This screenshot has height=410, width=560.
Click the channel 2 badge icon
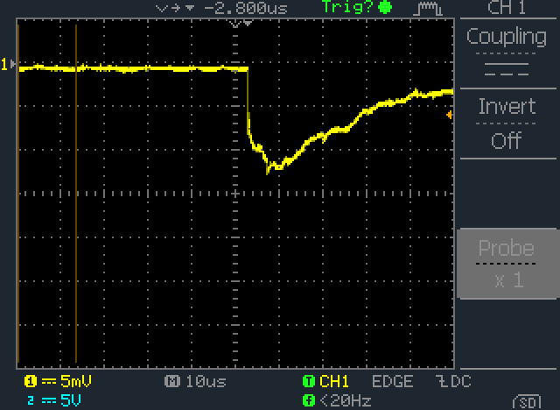coord(31,400)
